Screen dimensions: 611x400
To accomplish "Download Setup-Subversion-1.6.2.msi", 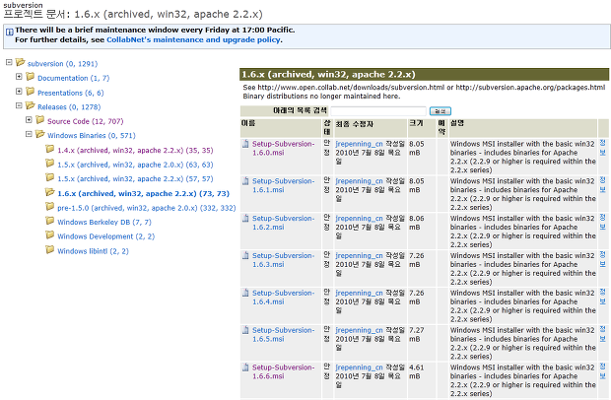I will click(x=283, y=223).
